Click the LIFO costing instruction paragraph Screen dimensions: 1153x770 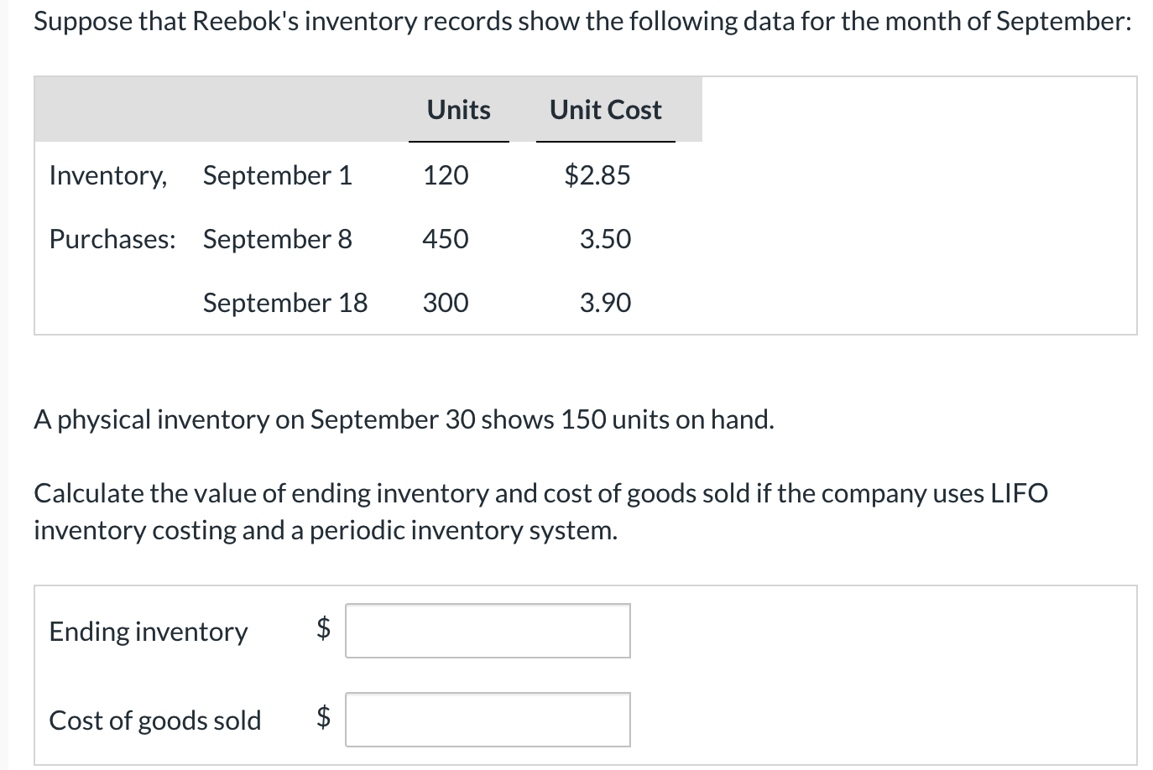[x=540, y=512]
